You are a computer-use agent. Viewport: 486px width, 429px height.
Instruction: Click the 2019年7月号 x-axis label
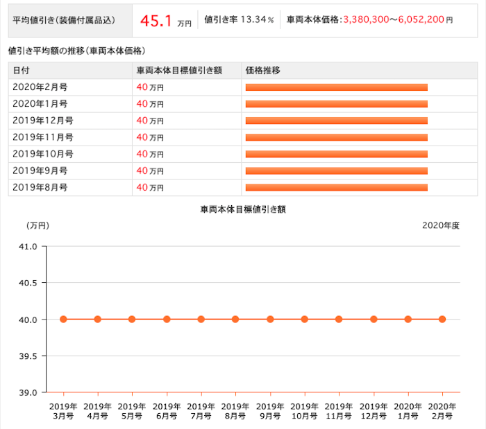point(201,412)
